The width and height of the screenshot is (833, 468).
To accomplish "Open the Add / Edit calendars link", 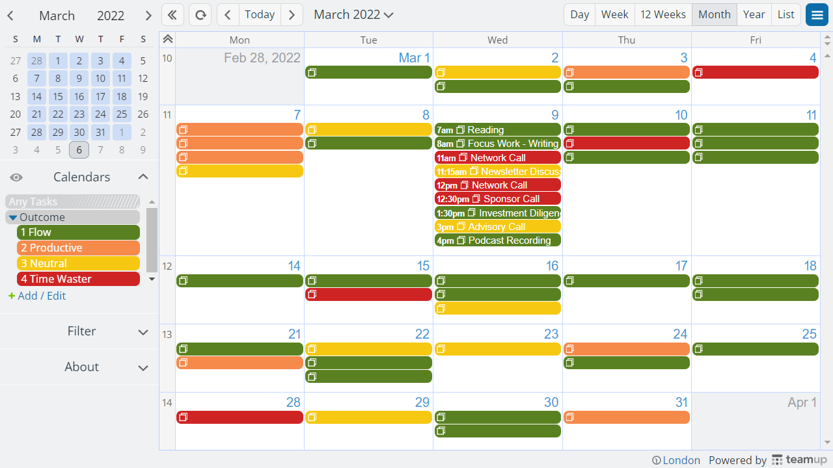I will [x=37, y=296].
